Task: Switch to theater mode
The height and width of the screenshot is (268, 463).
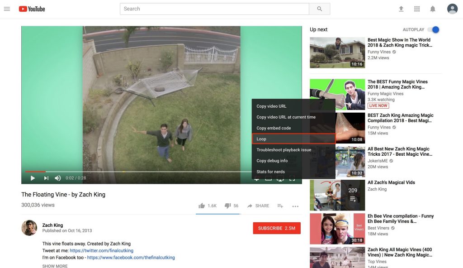Action: coord(269,178)
